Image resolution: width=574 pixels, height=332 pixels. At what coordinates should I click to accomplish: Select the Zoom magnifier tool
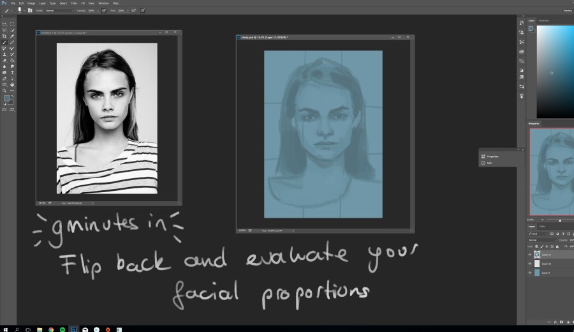(x=5, y=91)
